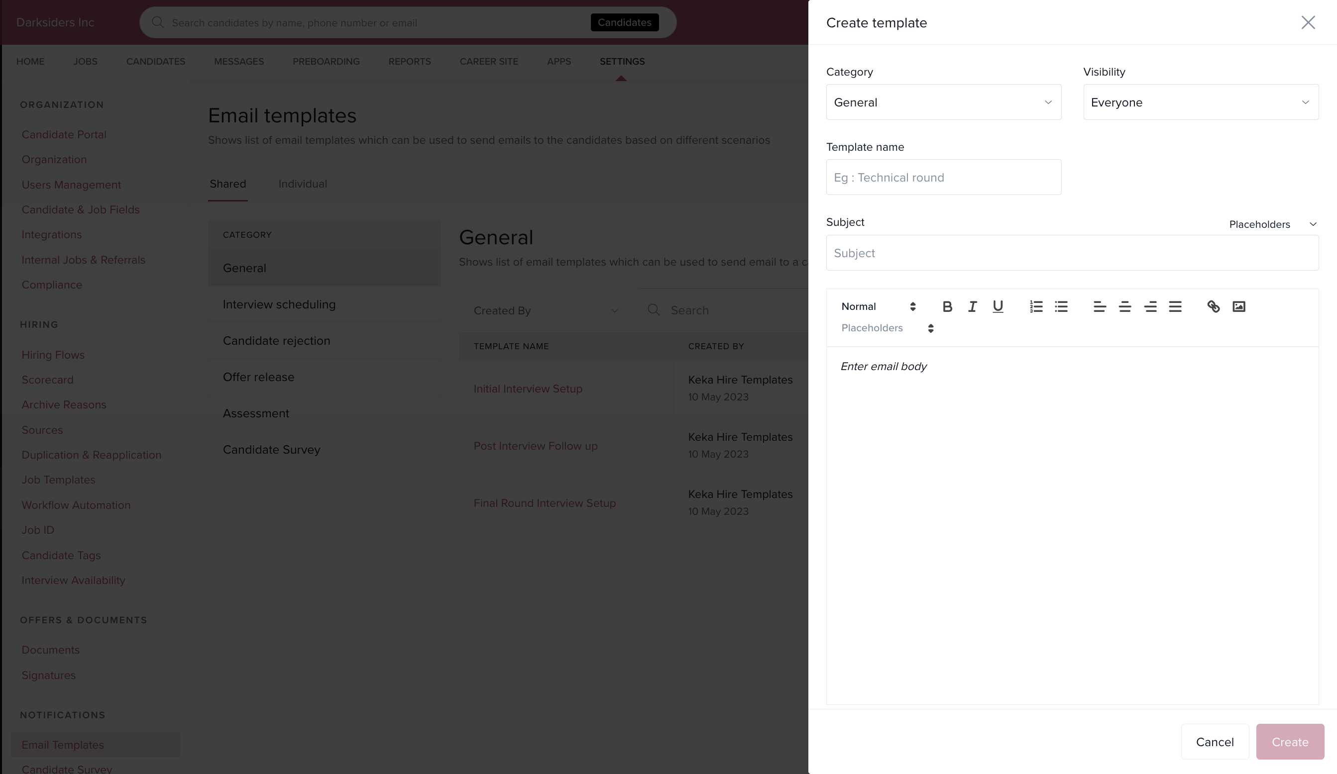Insert a bulleted list
The width and height of the screenshot is (1337, 774).
click(x=1061, y=306)
